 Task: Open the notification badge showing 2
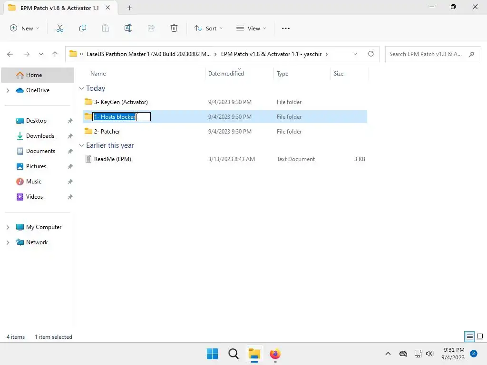click(474, 353)
